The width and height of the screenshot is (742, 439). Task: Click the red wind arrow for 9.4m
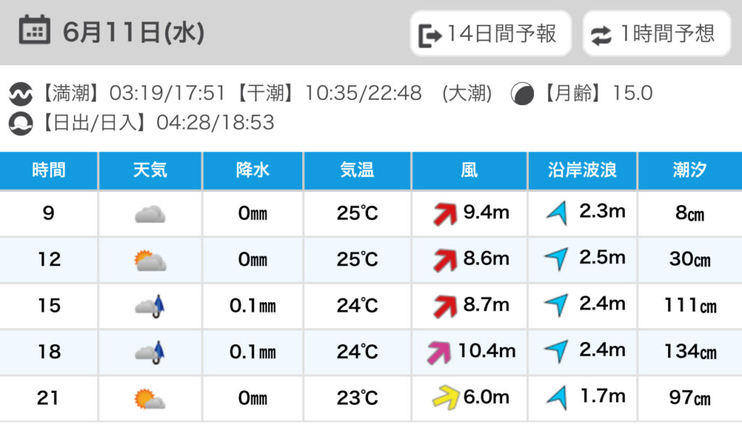[445, 214]
